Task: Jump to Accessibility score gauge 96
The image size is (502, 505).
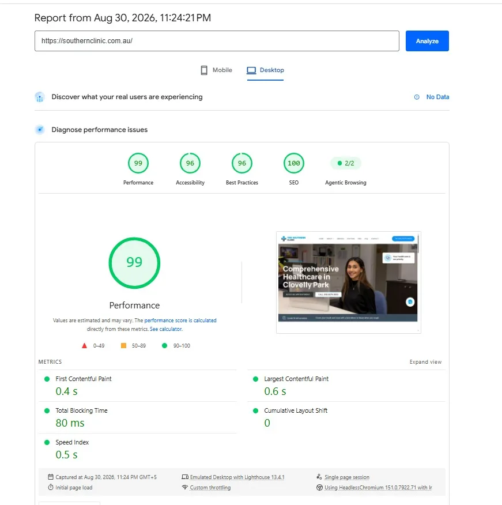Action: tap(190, 163)
